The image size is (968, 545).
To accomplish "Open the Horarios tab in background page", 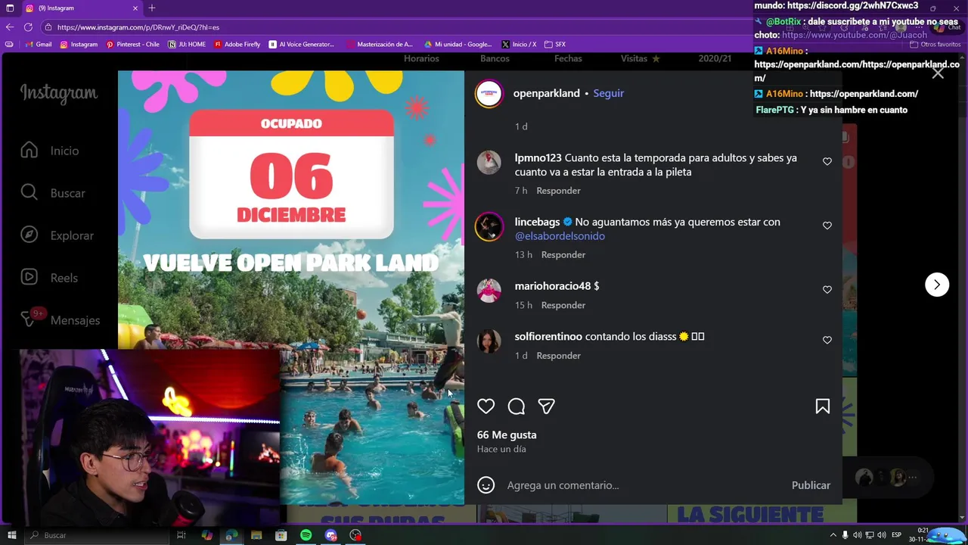I will coord(421,58).
